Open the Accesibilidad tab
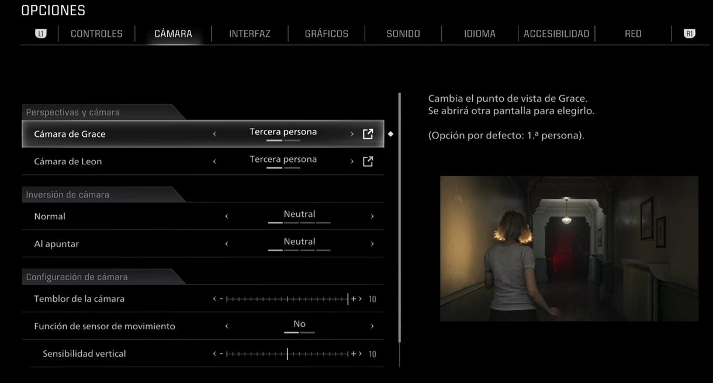713x383 pixels. pyautogui.click(x=556, y=33)
